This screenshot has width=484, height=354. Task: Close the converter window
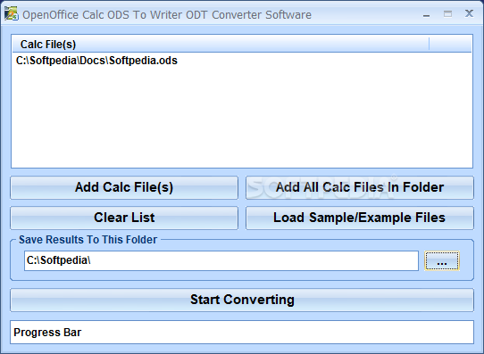(x=469, y=13)
